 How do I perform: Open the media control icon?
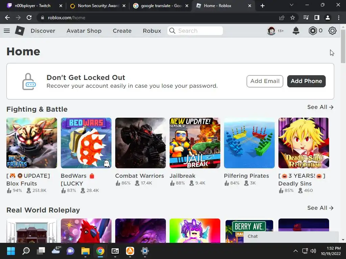click(x=306, y=18)
